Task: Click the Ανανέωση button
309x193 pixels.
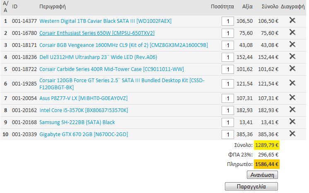Action: coord(262,175)
